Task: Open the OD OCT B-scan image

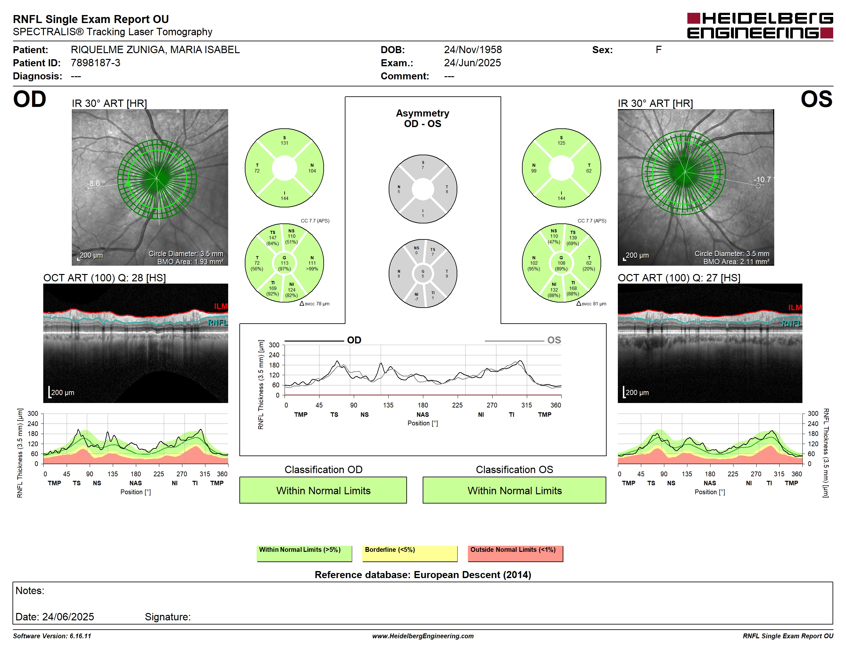Action: coord(136,343)
